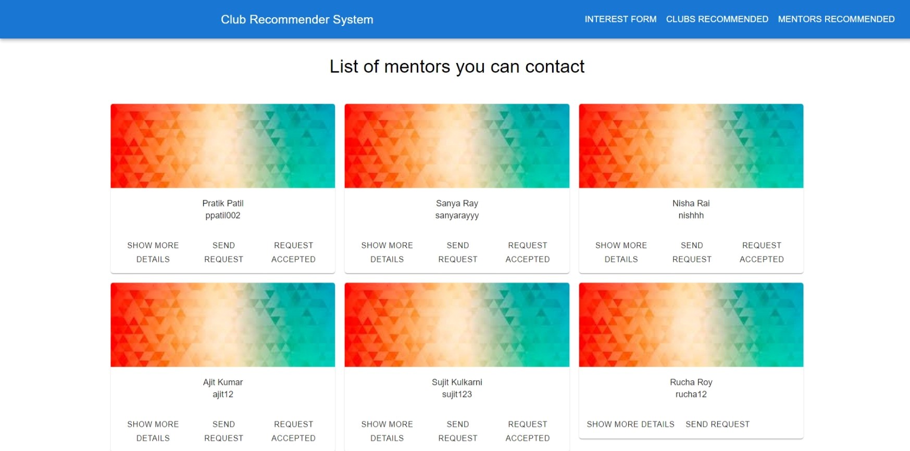910x451 pixels.
Task: Send request to Rucha Roy
Action: tap(717, 424)
